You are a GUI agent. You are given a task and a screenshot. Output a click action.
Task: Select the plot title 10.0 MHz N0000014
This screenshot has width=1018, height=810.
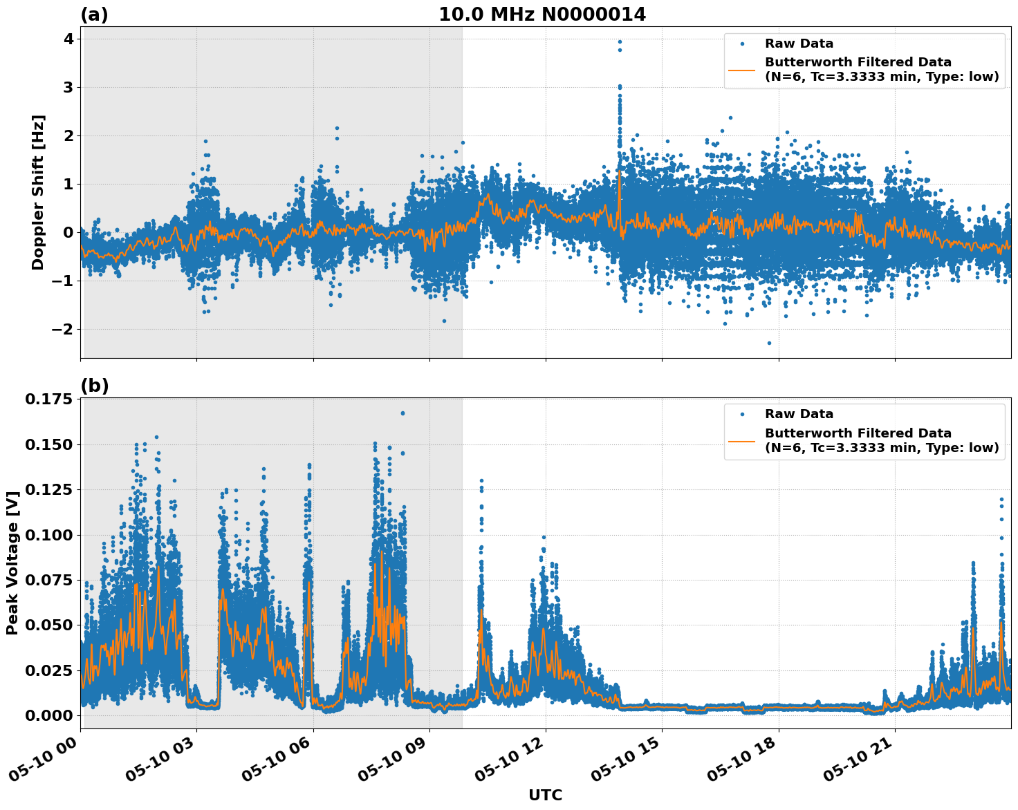pyautogui.click(x=544, y=12)
